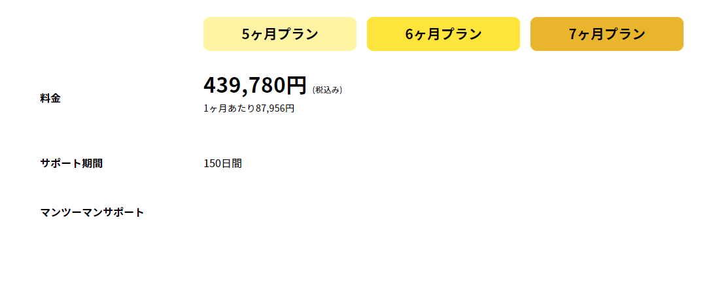This screenshot has height=286, width=728.
Task: Pick the bright yellow 6ヶ月 plan swatch
Action: (x=443, y=34)
